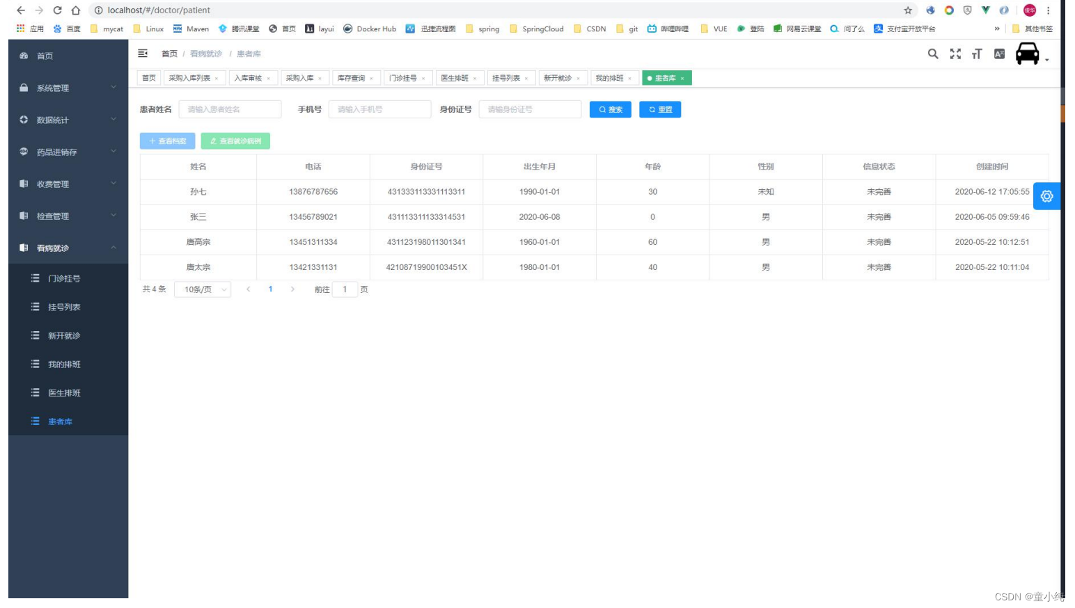Open the 支付宝开放平台 bookmark
1075x608 pixels.
point(904,29)
